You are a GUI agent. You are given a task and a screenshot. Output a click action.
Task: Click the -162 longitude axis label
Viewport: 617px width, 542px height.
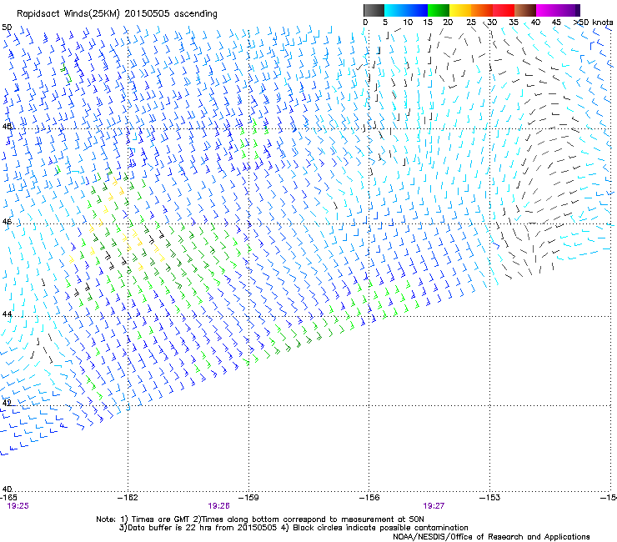[x=128, y=498]
